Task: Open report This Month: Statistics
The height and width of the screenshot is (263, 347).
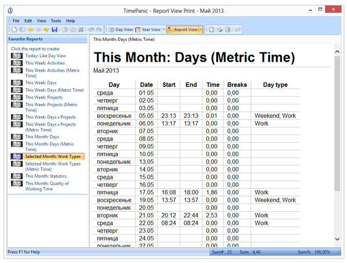Action: [46, 176]
